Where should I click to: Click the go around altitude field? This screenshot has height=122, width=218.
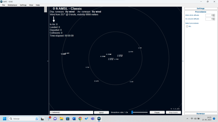[209, 19]
